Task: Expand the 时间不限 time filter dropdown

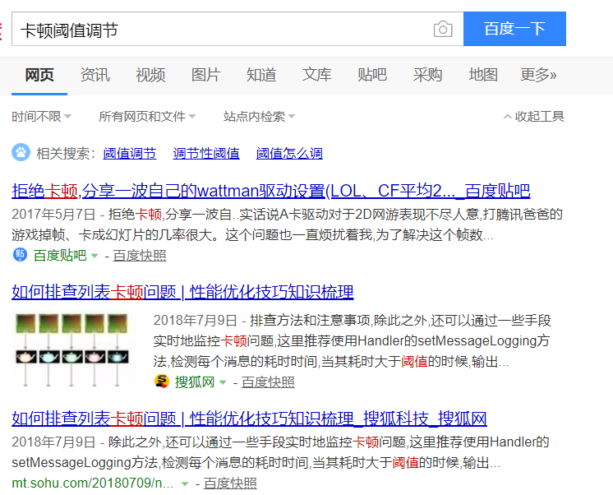Action: [x=41, y=117]
